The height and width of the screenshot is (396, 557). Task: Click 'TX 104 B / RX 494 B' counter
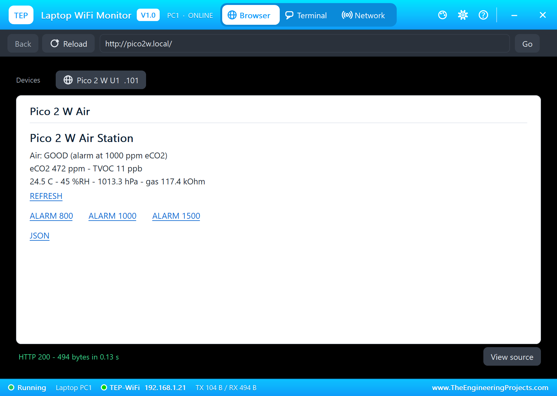pyautogui.click(x=226, y=388)
